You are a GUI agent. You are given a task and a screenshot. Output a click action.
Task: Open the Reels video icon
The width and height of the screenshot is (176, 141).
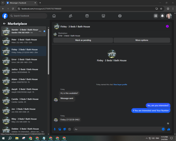(x=87, y=16)
